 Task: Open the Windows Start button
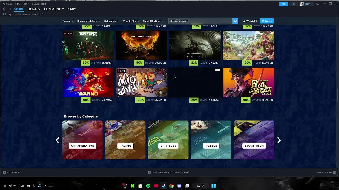[213, 186]
